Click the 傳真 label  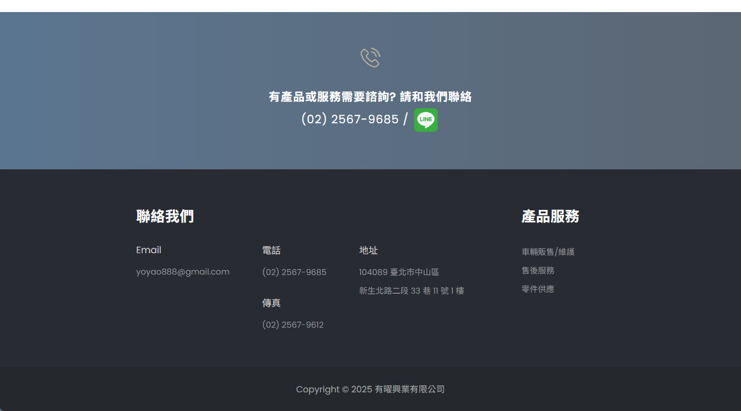click(271, 303)
